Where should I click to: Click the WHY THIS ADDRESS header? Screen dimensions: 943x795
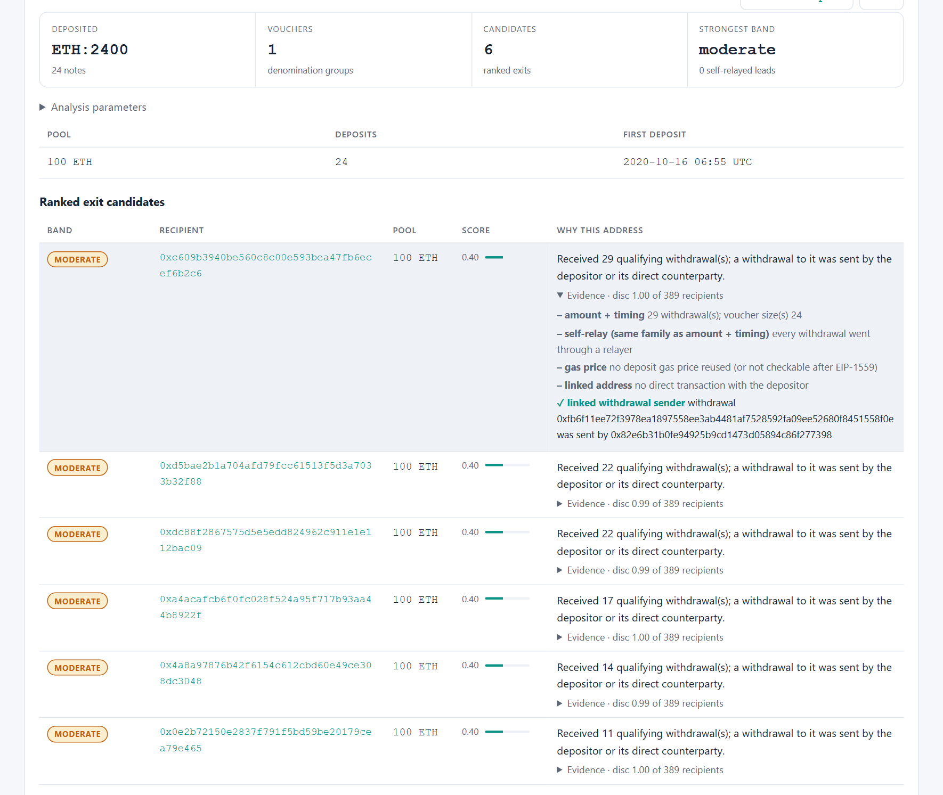tap(600, 231)
